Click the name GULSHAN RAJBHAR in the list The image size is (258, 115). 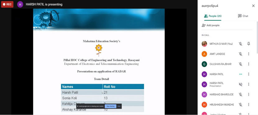(220, 64)
